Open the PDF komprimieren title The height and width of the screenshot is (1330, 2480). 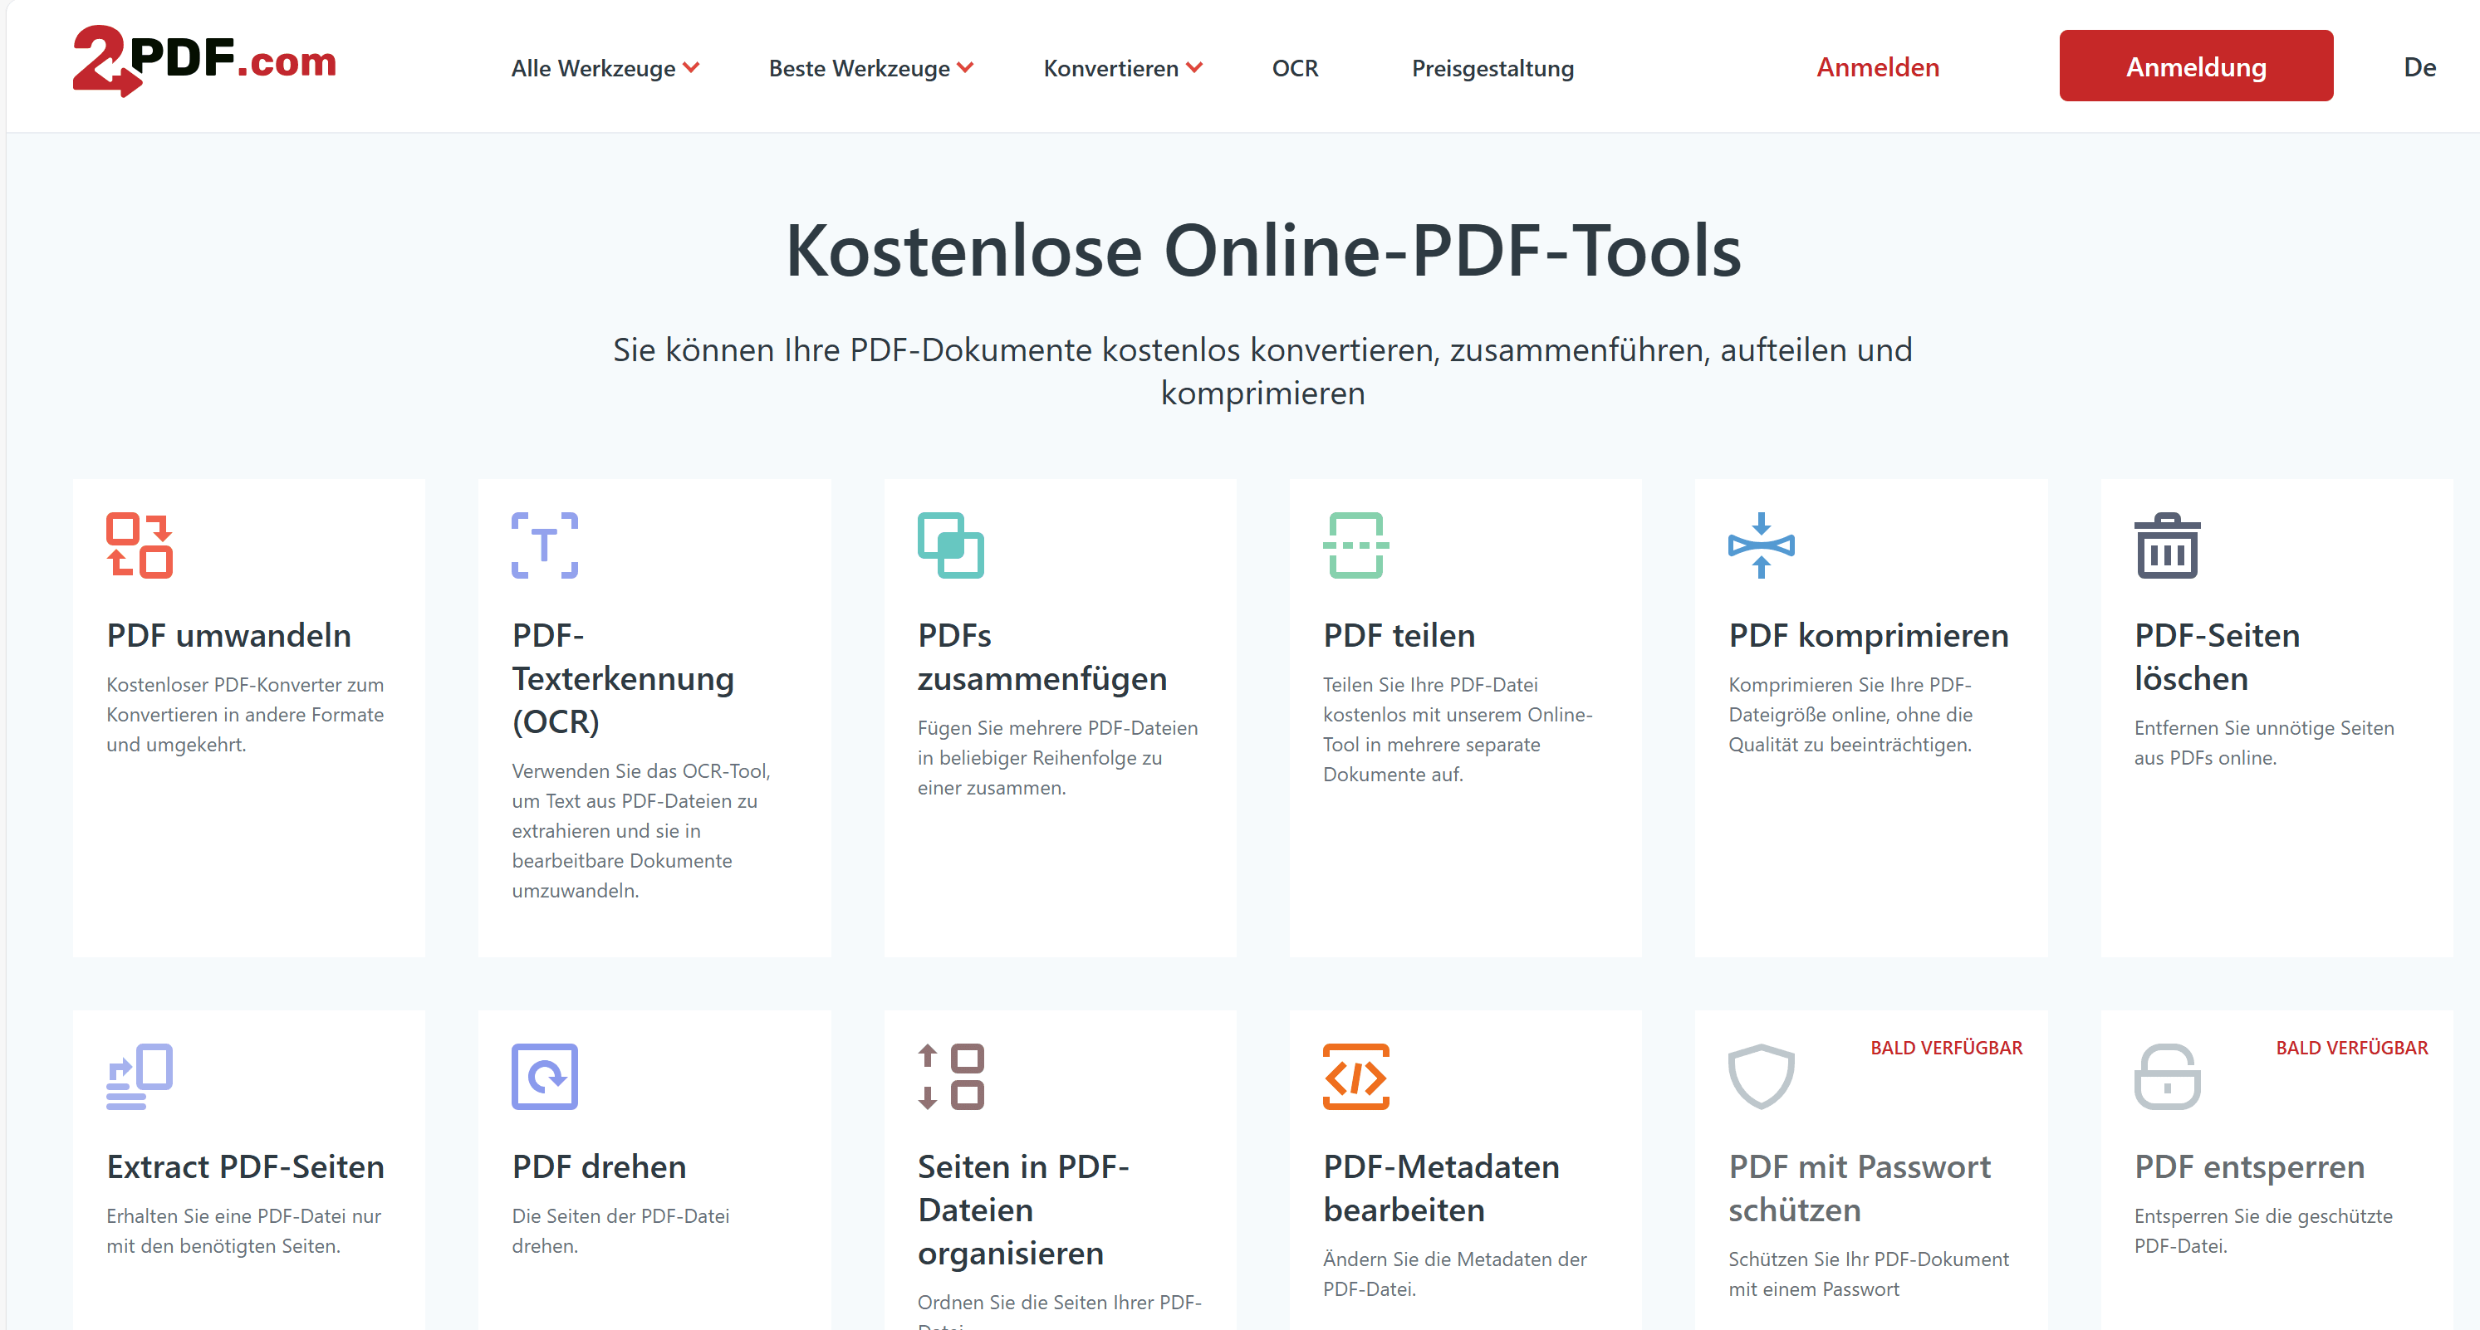(x=1869, y=635)
